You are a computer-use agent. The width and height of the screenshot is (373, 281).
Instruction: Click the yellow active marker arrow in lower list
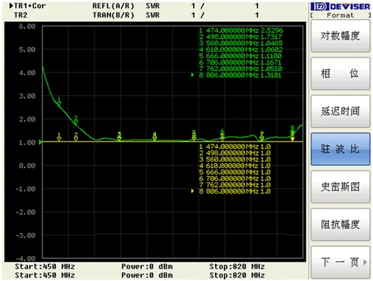tap(192, 191)
